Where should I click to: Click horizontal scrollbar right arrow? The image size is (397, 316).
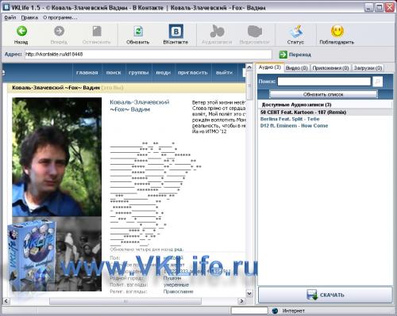pos(241,301)
